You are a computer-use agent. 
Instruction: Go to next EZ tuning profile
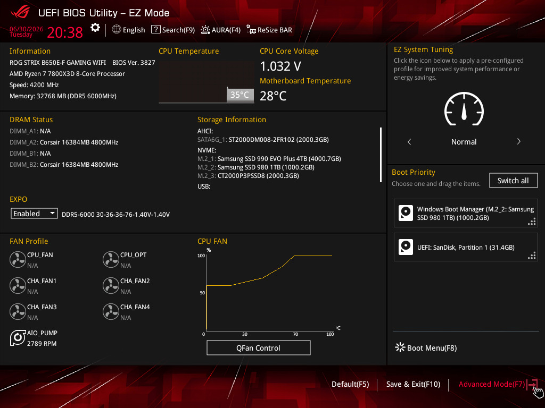point(518,141)
